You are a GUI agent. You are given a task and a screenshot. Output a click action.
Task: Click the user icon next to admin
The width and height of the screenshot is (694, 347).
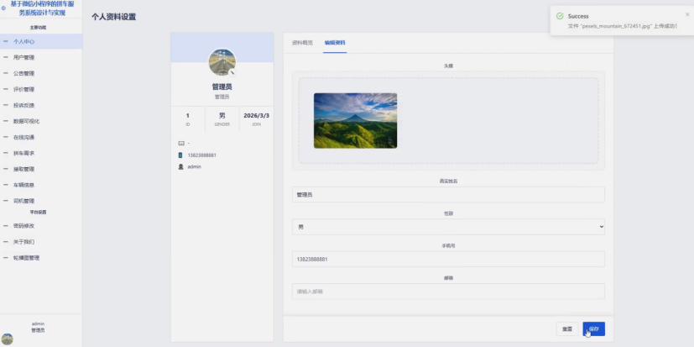[180, 166]
